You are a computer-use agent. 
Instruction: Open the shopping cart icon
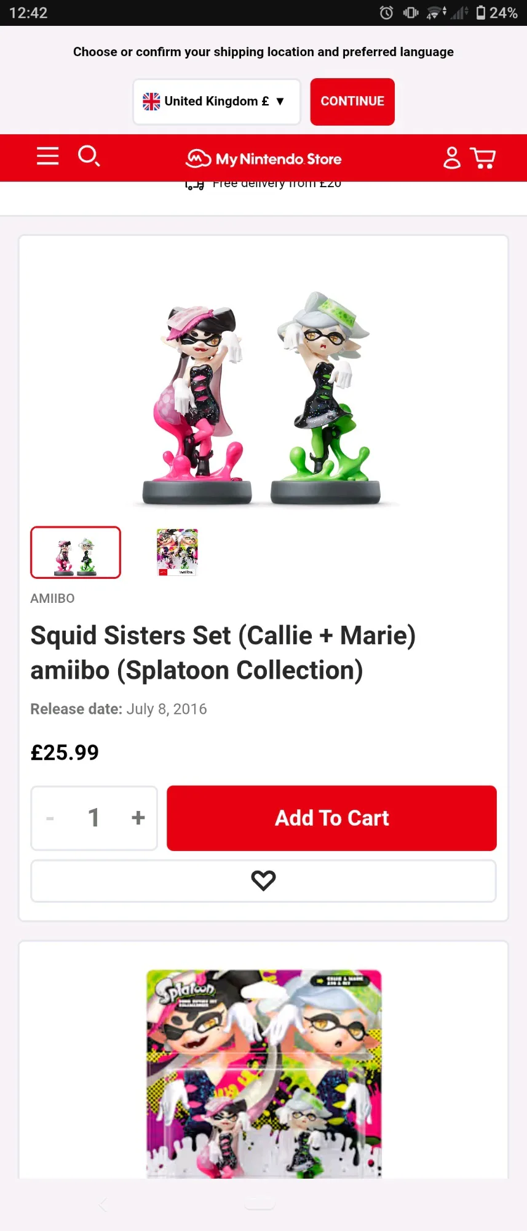click(483, 158)
